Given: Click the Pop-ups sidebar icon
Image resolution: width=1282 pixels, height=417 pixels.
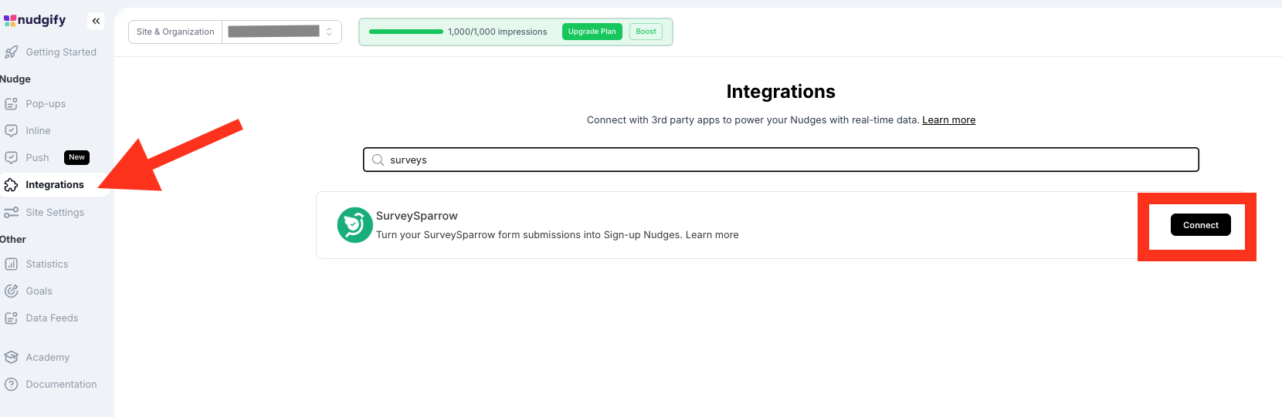Looking at the screenshot, I should click(11, 104).
